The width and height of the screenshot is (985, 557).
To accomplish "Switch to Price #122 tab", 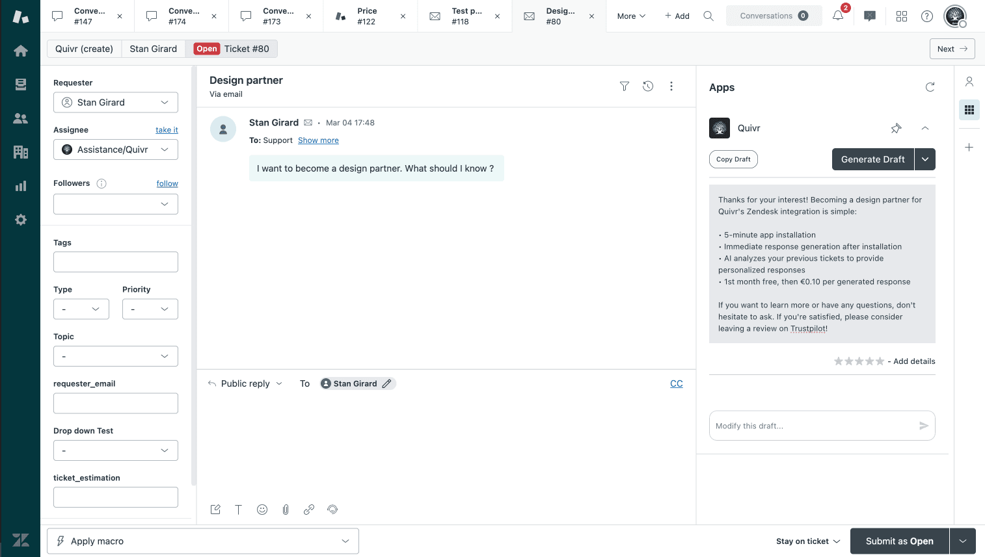I will click(371, 16).
